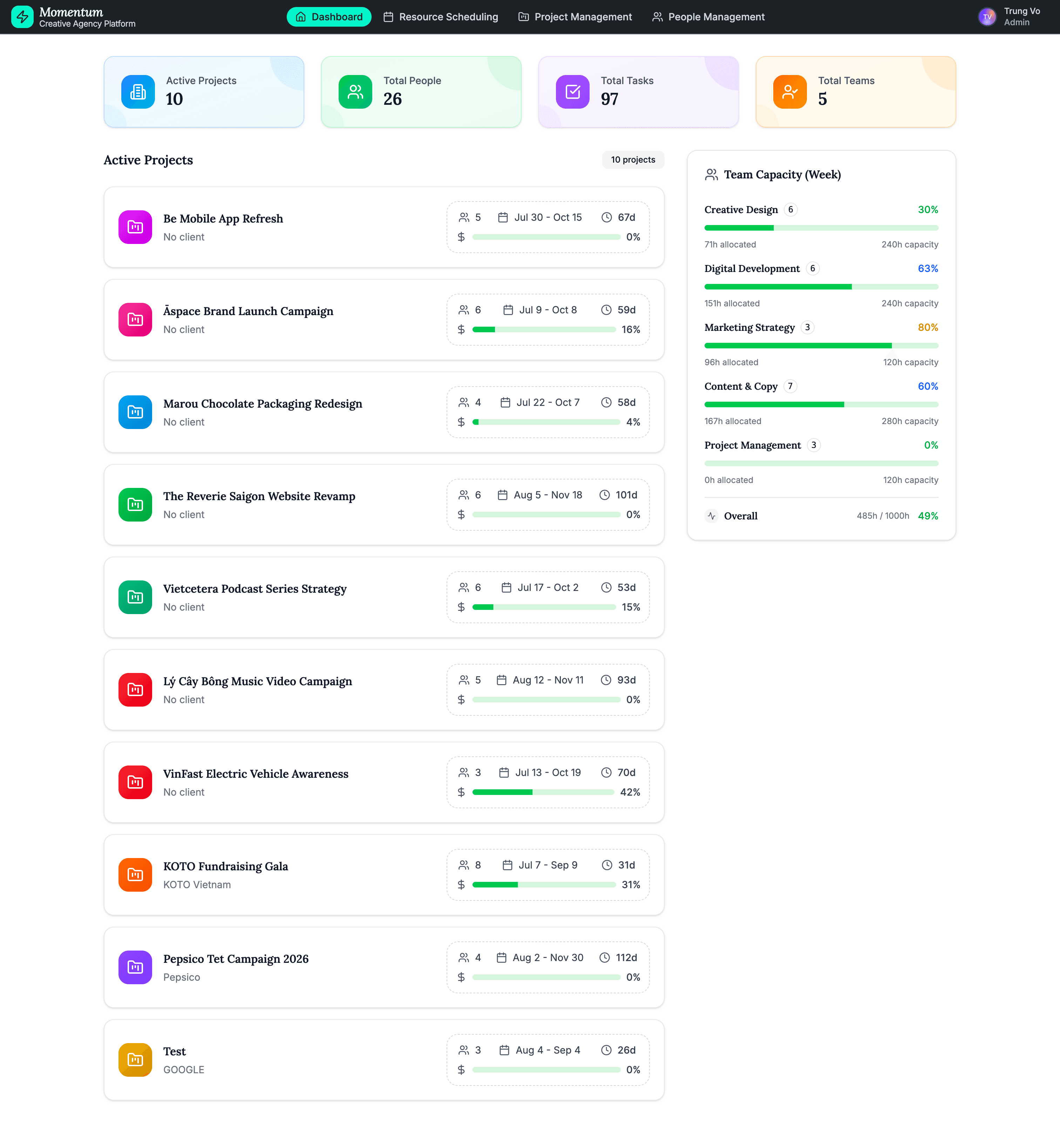Click the Total Teams person icon

click(x=789, y=91)
